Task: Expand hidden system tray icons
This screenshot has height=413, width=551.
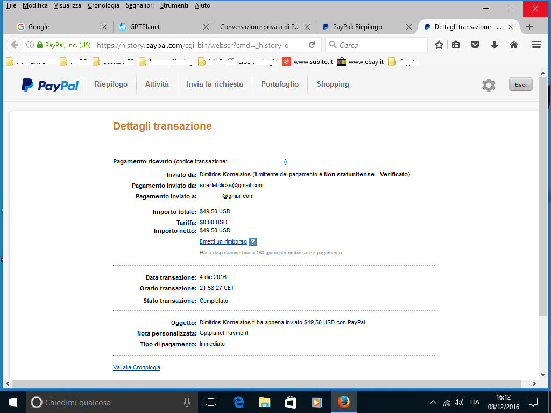Action: pos(433,402)
